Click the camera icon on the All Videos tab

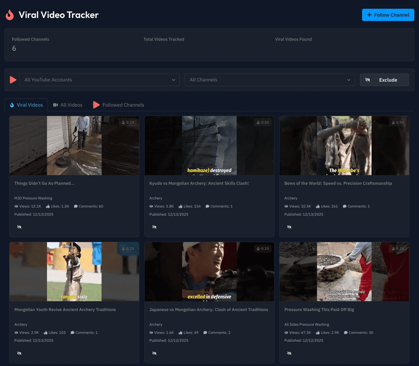pos(54,105)
